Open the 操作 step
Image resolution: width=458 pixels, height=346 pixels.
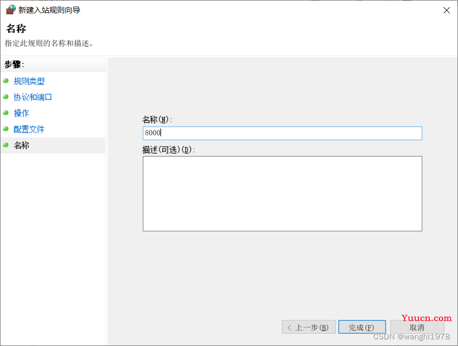(22, 113)
